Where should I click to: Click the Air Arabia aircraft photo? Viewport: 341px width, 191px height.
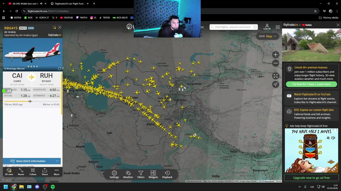tap(33, 55)
